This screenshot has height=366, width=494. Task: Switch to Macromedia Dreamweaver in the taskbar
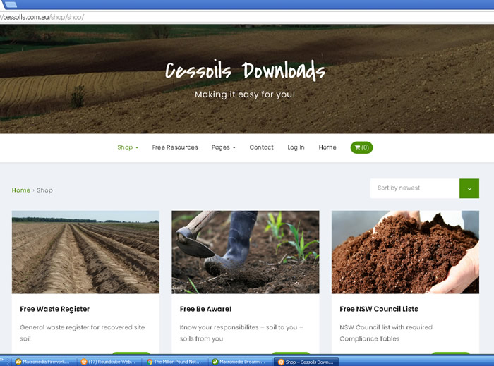click(240, 362)
